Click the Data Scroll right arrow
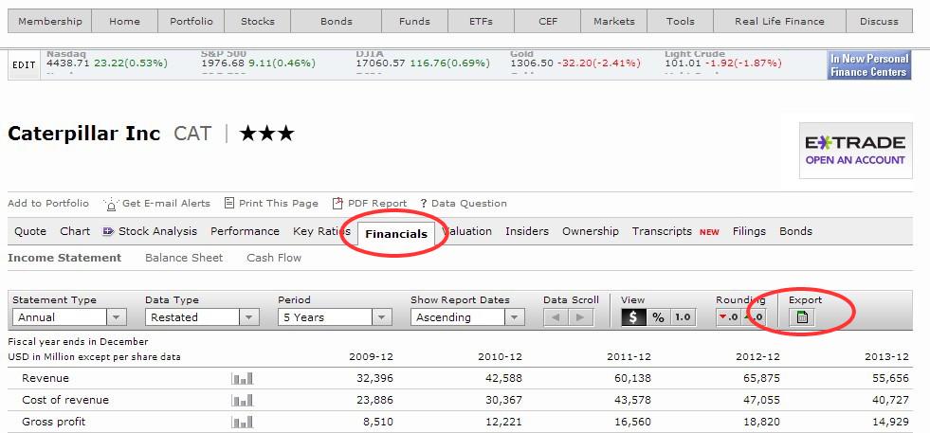The width and height of the screenshot is (930, 433). (x=580, y=317)
